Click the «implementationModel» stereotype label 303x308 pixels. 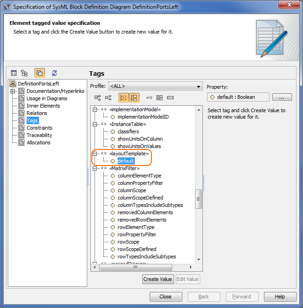(x=135, y=109)
